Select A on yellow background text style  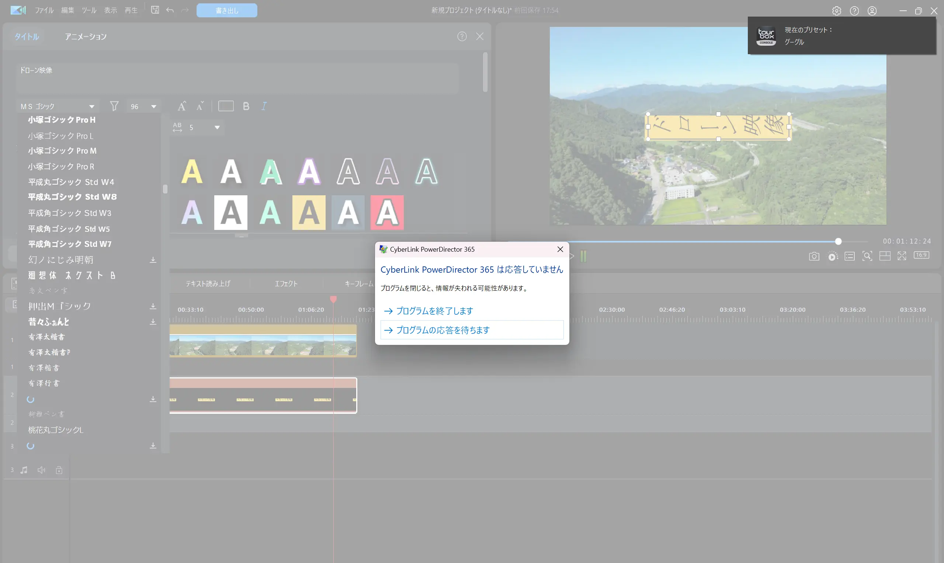coord(309,213)
